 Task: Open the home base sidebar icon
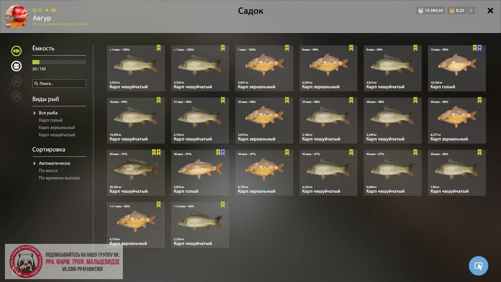[x=16, y=96]
